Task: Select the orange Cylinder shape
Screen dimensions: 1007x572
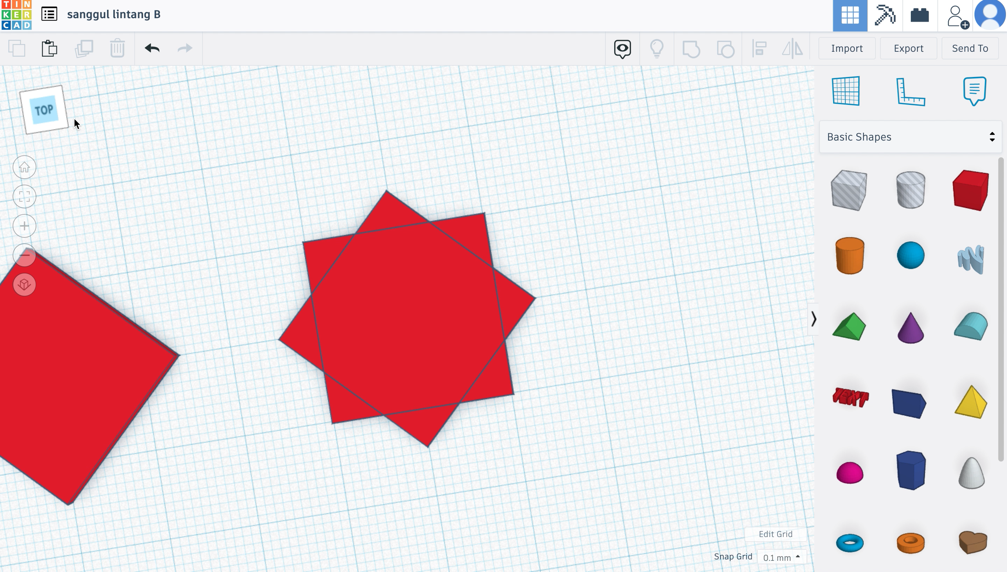Action: click(x=850, y=255)
